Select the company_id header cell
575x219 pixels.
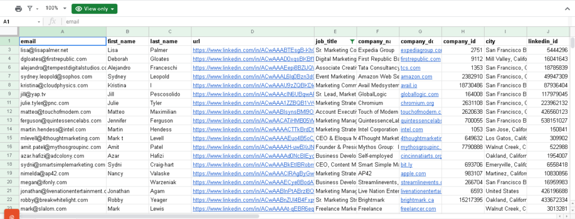pos(463,41)
